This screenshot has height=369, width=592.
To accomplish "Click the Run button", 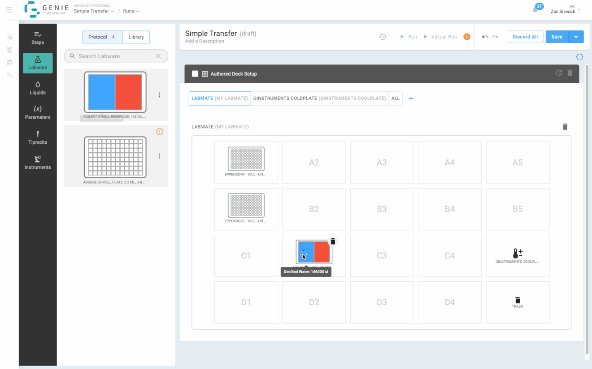I will coord(409,37).
